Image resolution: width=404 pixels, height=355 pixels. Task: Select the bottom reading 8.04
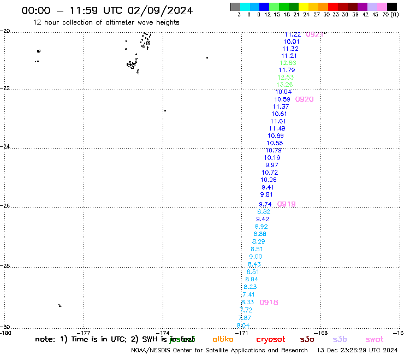tap(243, 326)
